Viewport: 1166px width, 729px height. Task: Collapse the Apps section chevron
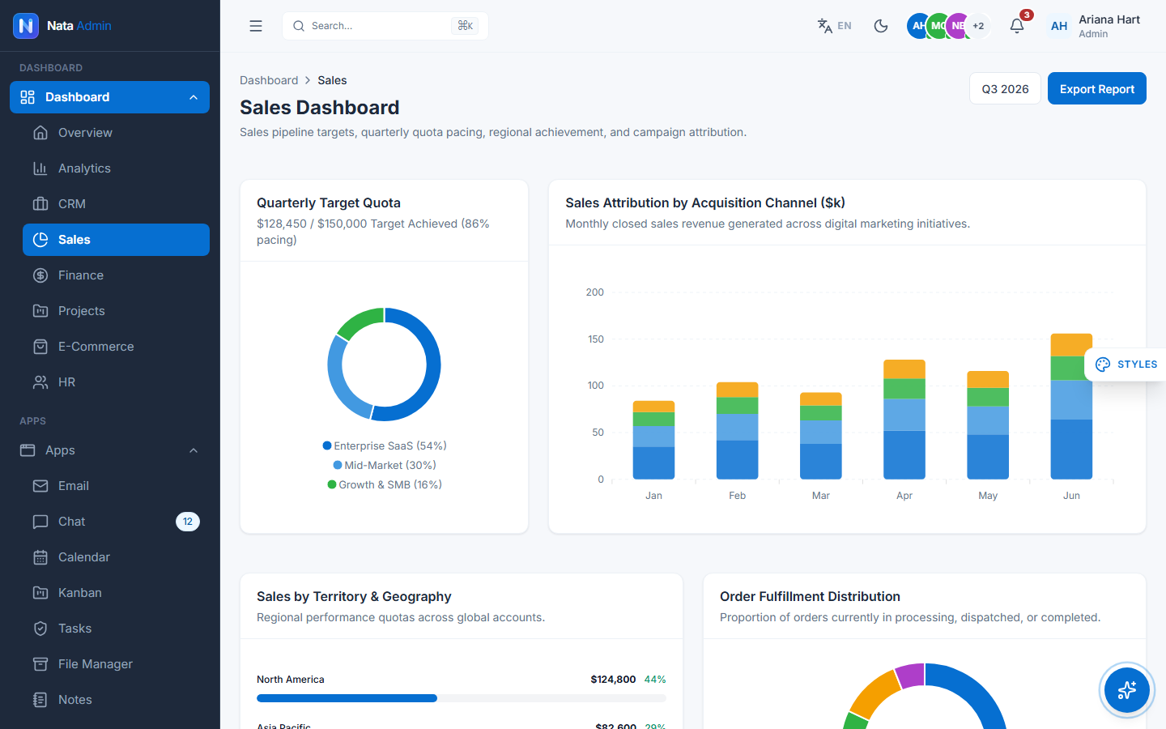(x=194, y=450)
